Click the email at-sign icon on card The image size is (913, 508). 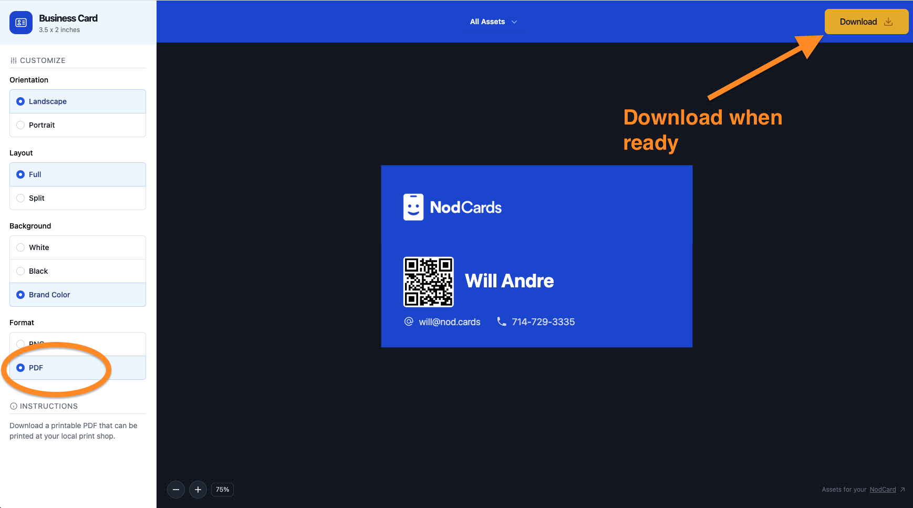(x=409, y=322)
